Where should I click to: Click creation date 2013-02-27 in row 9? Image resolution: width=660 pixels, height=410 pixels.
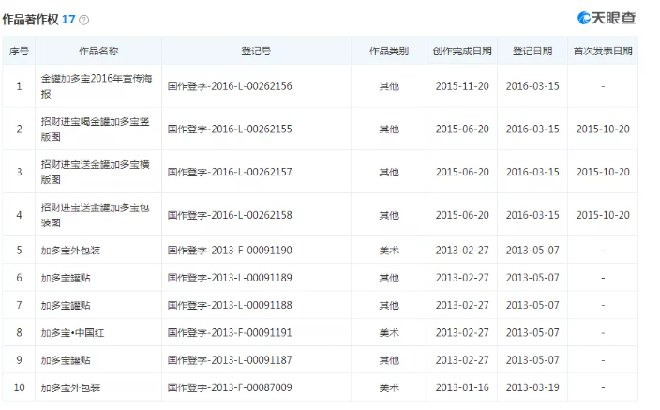click(462, 360)
